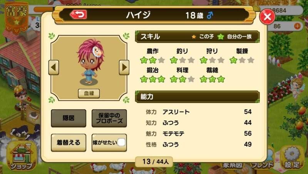This screenshot has height=174, width=308.
Task: Click the 13 / 44人 page counter
Action: pyautogui.click(x=154, y=162)
